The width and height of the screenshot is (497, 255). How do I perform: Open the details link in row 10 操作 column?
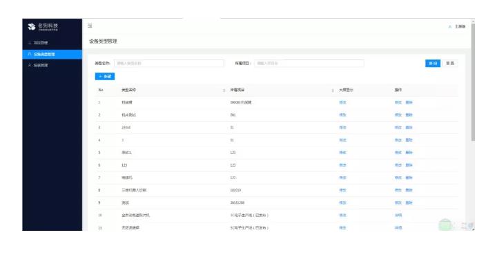click(398, 216)
